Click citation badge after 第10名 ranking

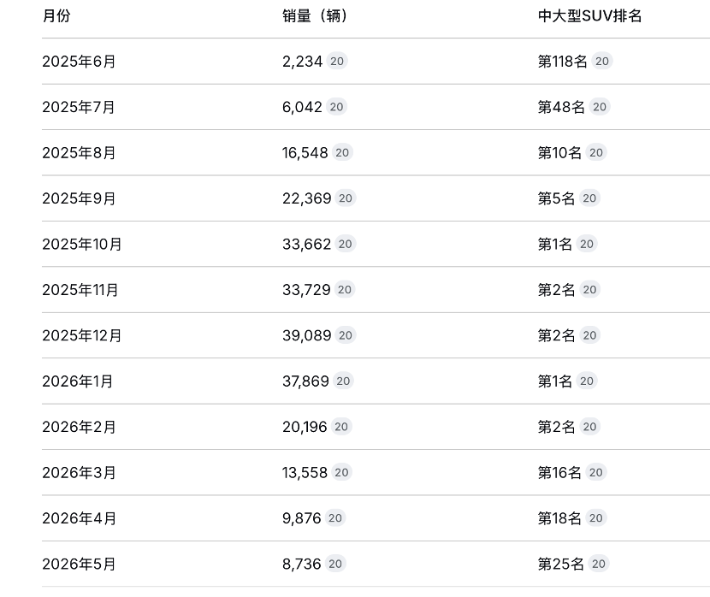coord(596,152)
